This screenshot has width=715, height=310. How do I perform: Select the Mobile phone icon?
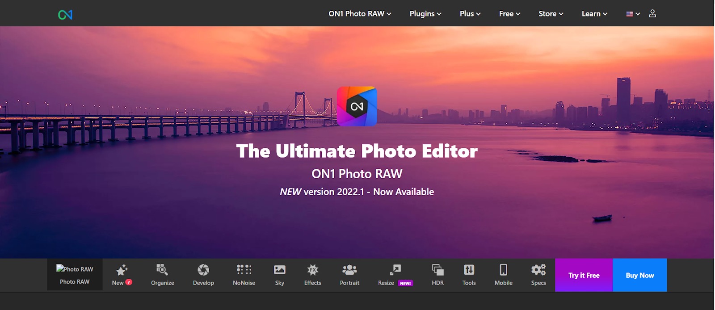tap(504, 269)
